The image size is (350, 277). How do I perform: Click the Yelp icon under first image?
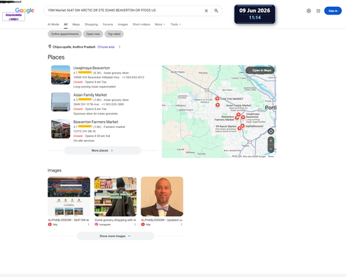[x=50, y=225]
